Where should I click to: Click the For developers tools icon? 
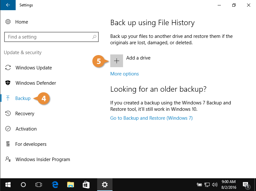(8, 144)
